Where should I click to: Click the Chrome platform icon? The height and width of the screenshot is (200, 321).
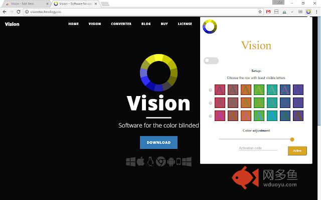pyautogui.click(x=161, y=161)
